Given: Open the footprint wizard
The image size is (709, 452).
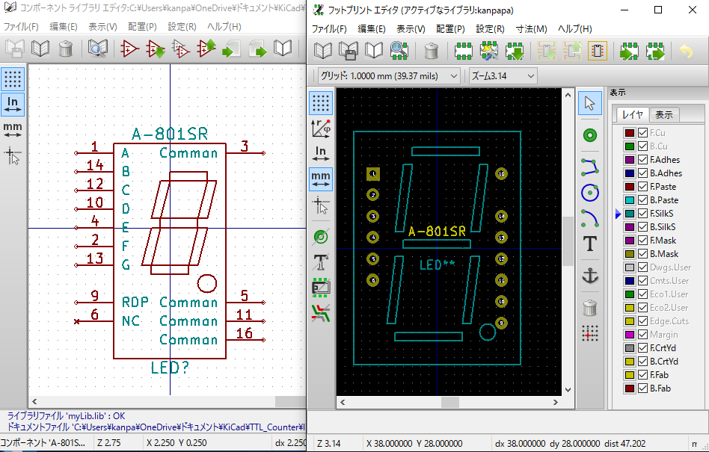Looking at the screenshot, I should (490, 51).
